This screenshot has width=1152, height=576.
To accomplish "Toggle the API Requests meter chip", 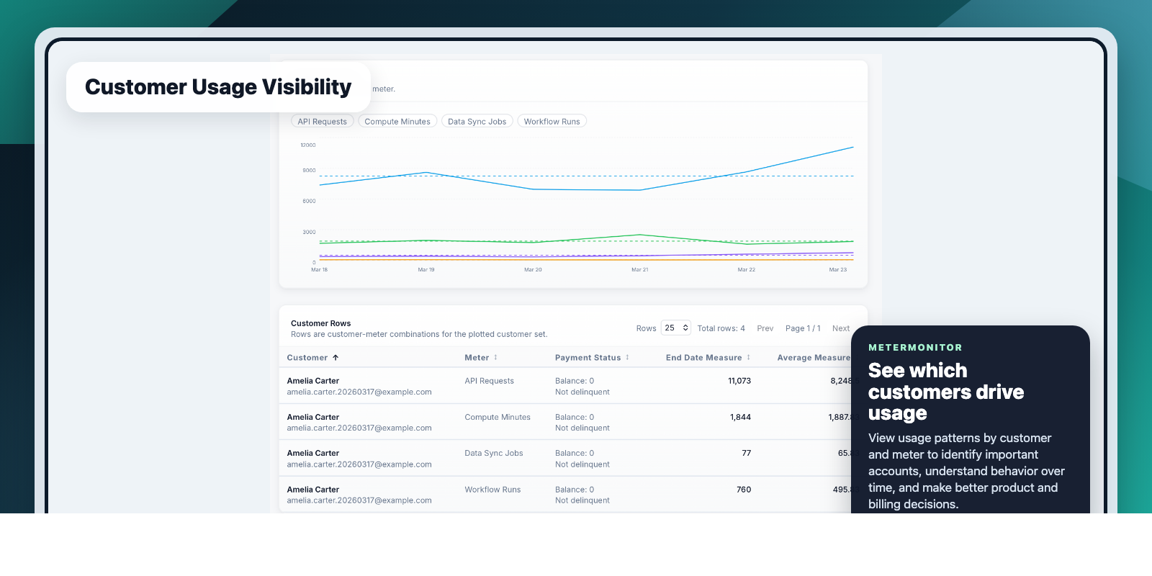I will coord(323,122).
